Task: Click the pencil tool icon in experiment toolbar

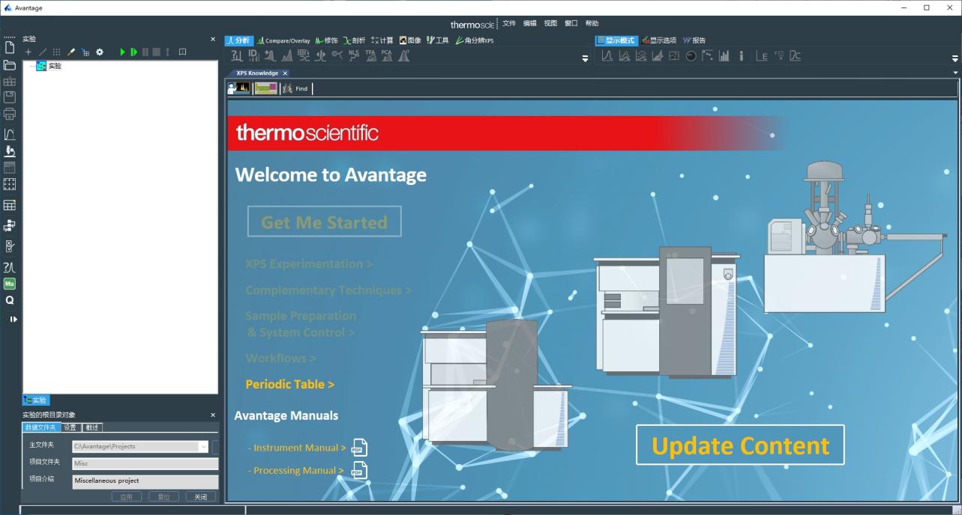Action: (x=72, y=52)
